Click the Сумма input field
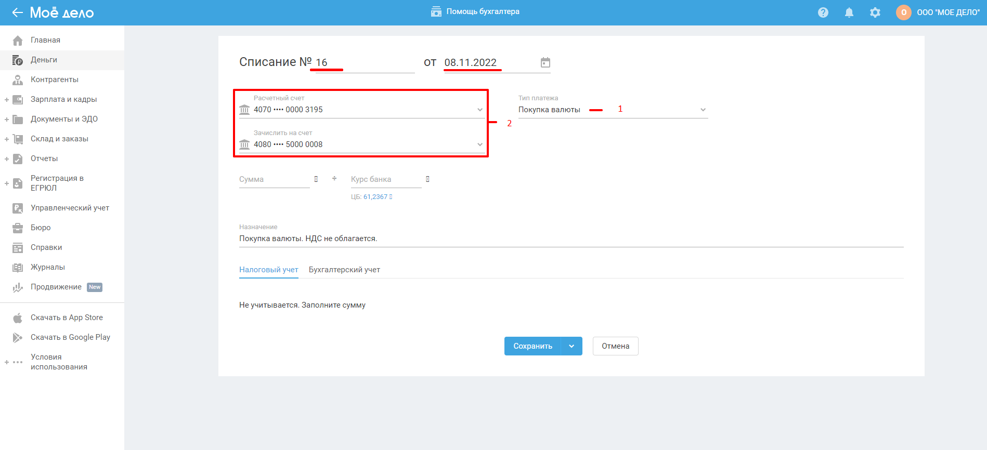Image resolution: width=987 pixels, height=450 pixels. pyautogui.click(x=275, y=179)
